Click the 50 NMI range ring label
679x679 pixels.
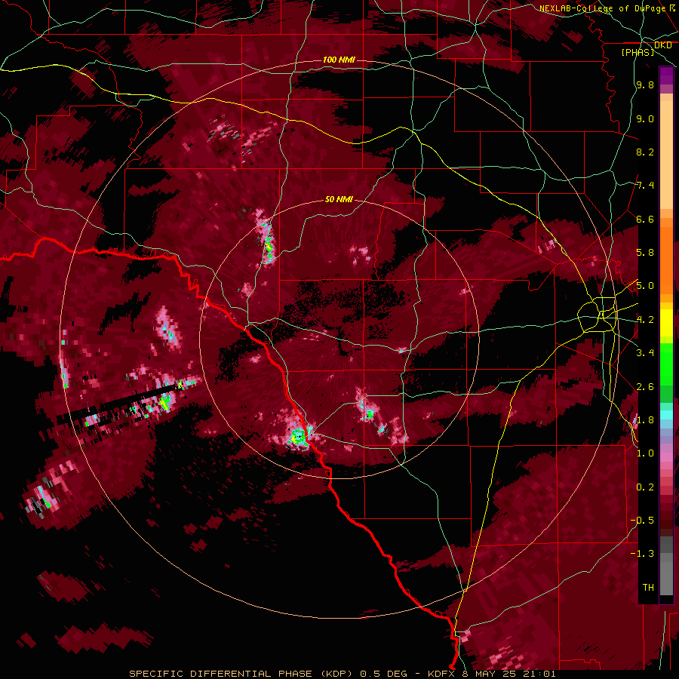pos(339,200)
